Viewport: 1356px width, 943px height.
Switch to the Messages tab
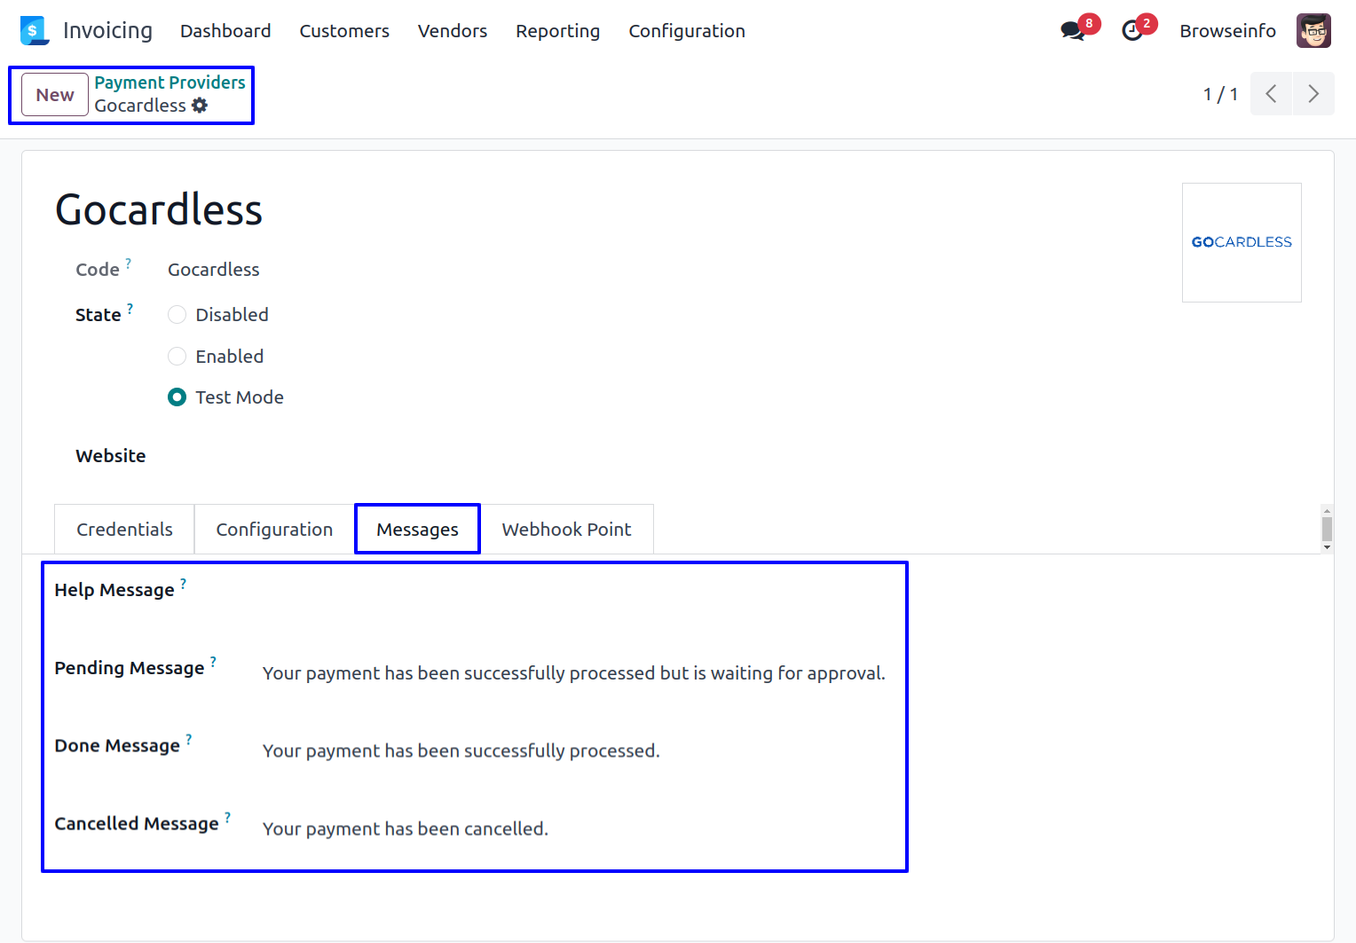pos(417,530)
